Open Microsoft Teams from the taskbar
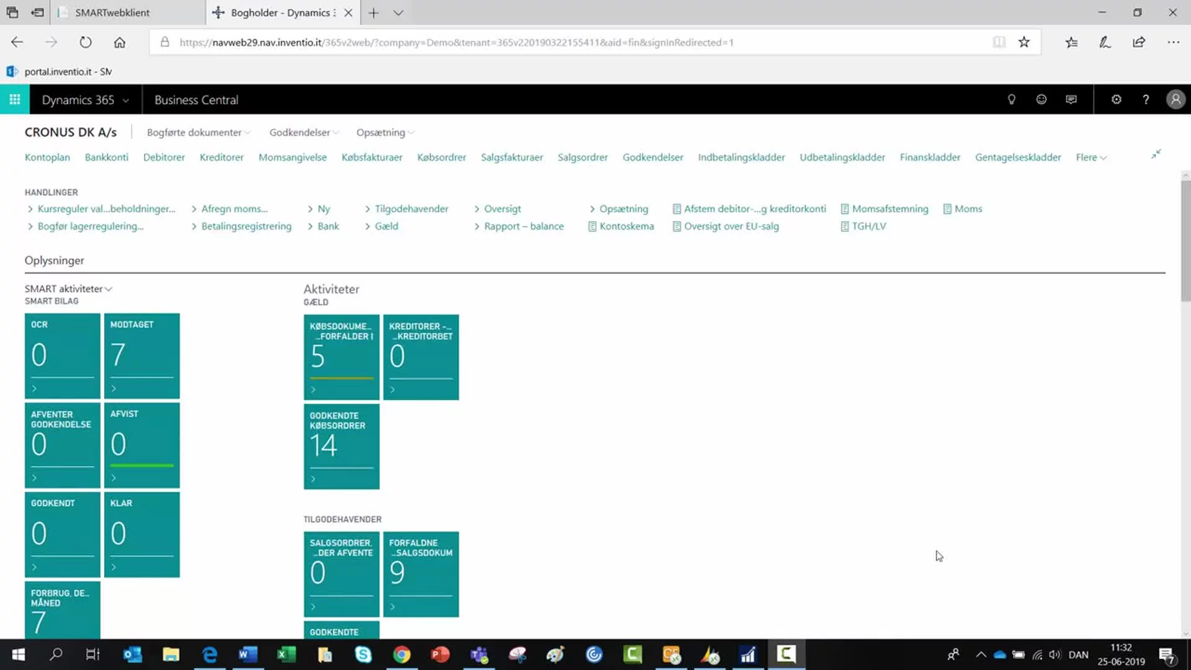The height and width of the screenshot is (670, 1191). [x=479, y=654]
